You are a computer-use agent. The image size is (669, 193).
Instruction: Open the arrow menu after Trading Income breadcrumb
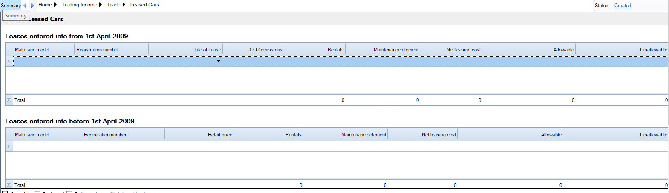101,5
